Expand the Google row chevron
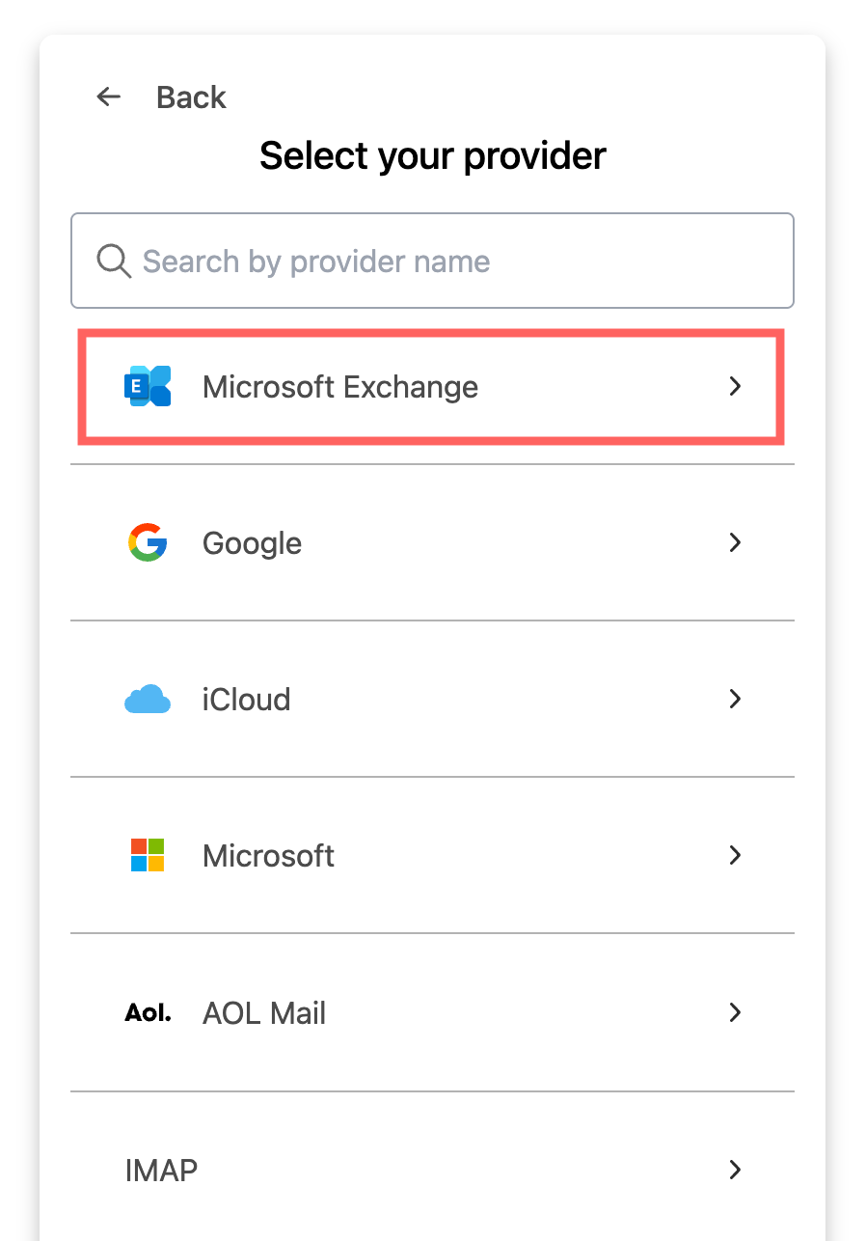This screenshot has height=1241, width=866. point(735,542)
